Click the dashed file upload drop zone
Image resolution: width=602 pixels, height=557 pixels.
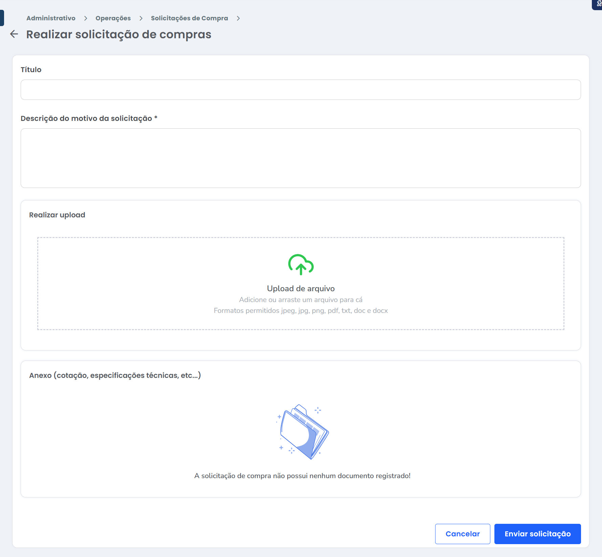click(135, 283)
